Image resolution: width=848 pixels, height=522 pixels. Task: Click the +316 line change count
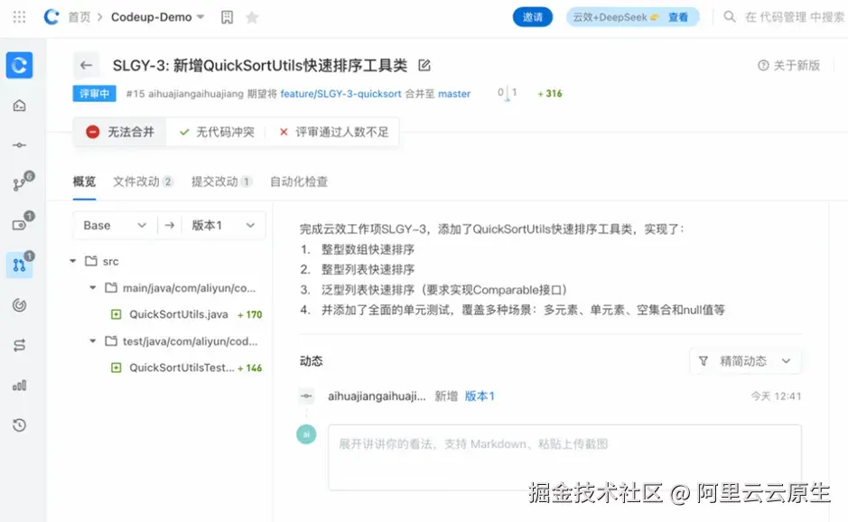click(x=550, y=94)
